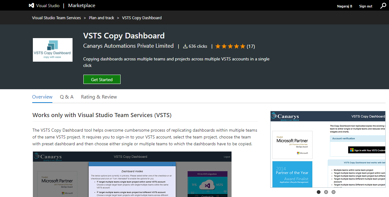This screenshot has width=389, height=197.
Task: Open the Rating & Review tab
Action: pos(99,97)
